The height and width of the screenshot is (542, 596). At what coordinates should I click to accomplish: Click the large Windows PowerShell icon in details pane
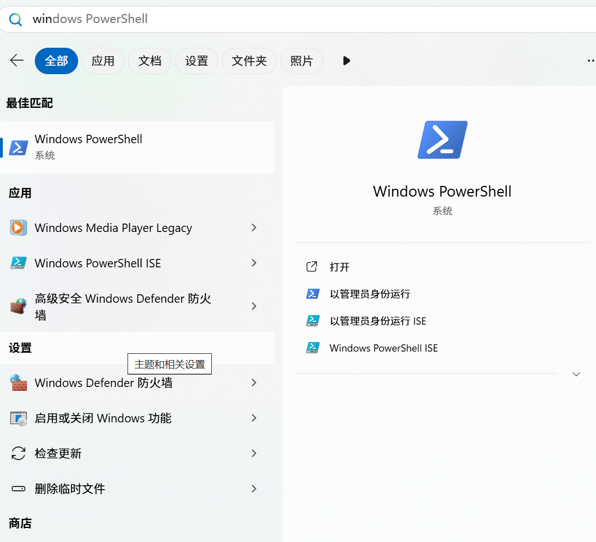[442, 140]
